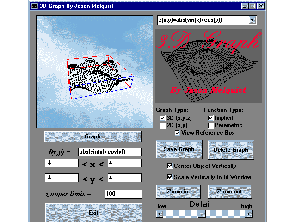Screen dimensions: 296x222
Task: Open the saved function dropdown list
Action: coord(252,20)
